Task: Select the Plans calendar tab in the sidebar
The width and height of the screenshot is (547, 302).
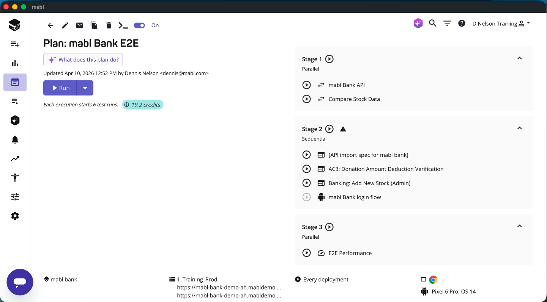Action: click(x=15, y=82)
